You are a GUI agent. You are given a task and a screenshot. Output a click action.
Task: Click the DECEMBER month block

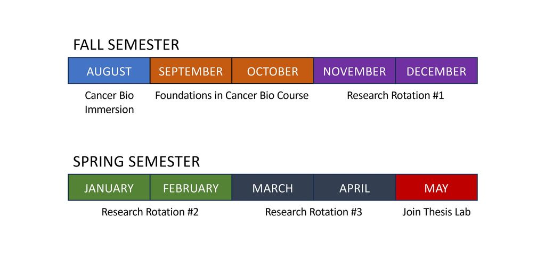436,71
